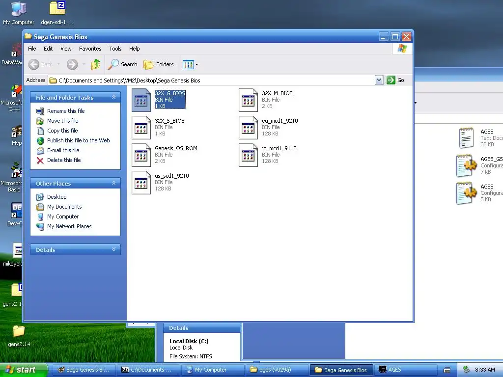Select the 32X_S_BIOS file icon
503x377 pixels.
click(x=141, y=128)
